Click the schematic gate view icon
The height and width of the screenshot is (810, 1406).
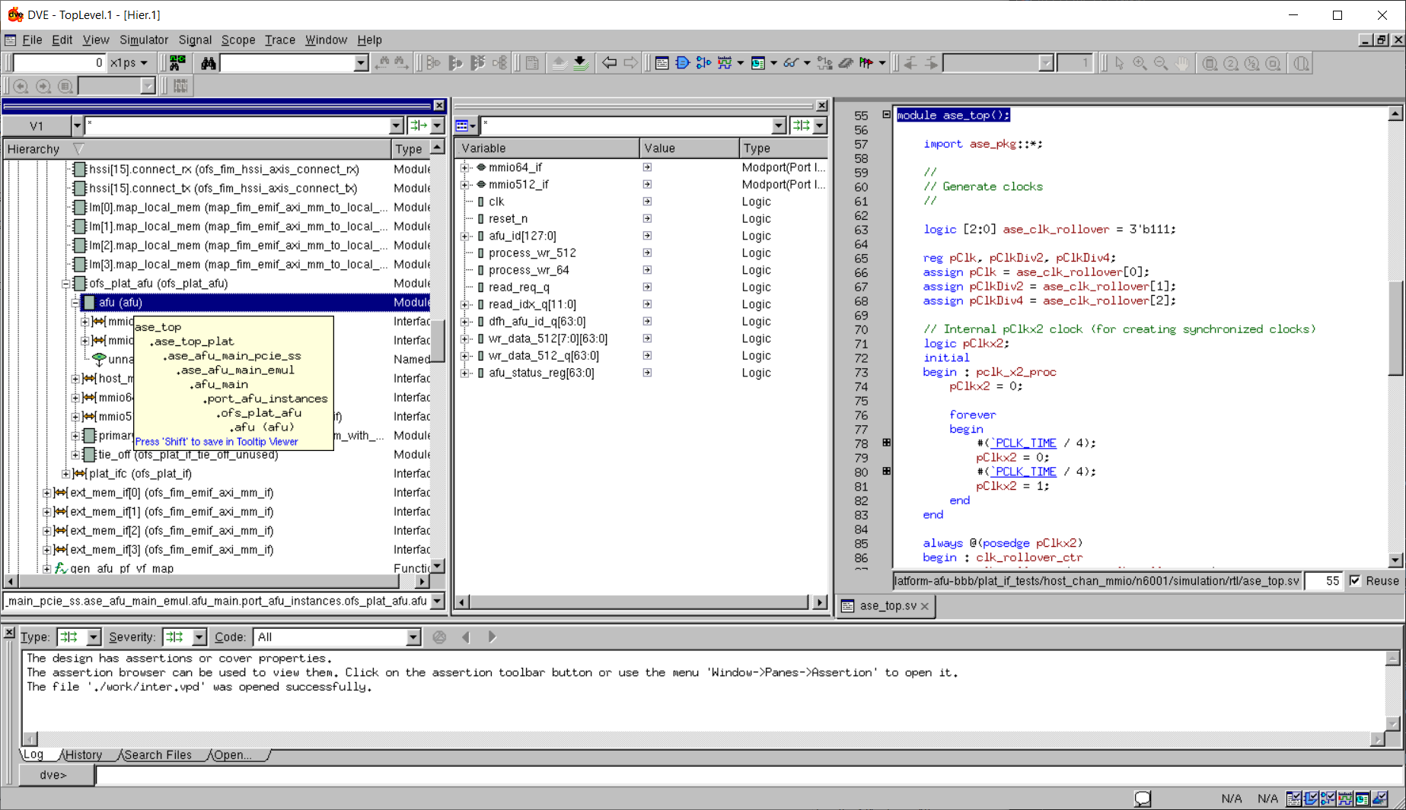click(682, 63)
